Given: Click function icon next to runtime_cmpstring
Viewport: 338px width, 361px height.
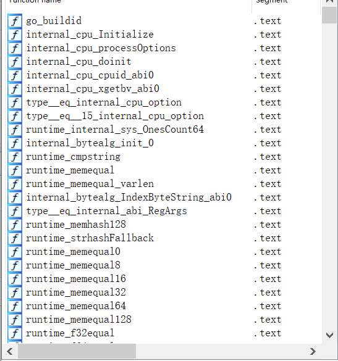Looking at the screenshot, I should [x=15, y=157].
